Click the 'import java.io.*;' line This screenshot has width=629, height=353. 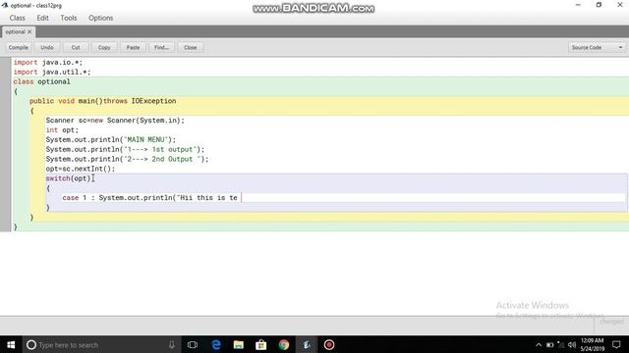tap(48, 63)
